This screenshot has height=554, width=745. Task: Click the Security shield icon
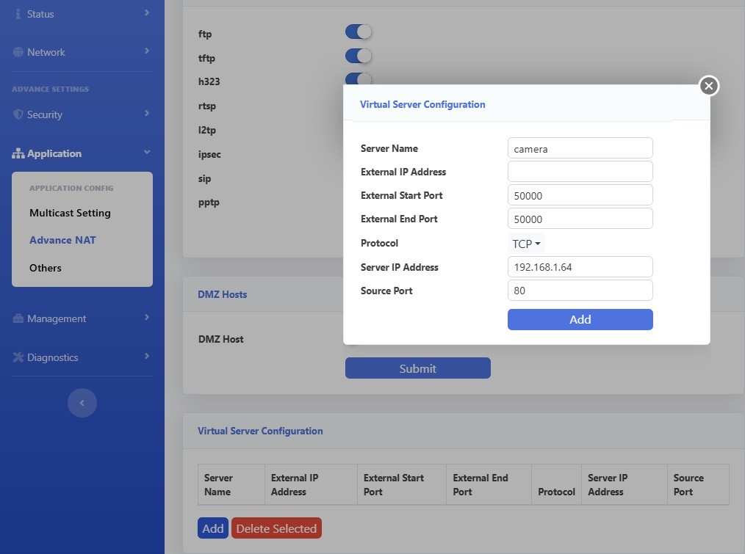click(x=18, y=115)
